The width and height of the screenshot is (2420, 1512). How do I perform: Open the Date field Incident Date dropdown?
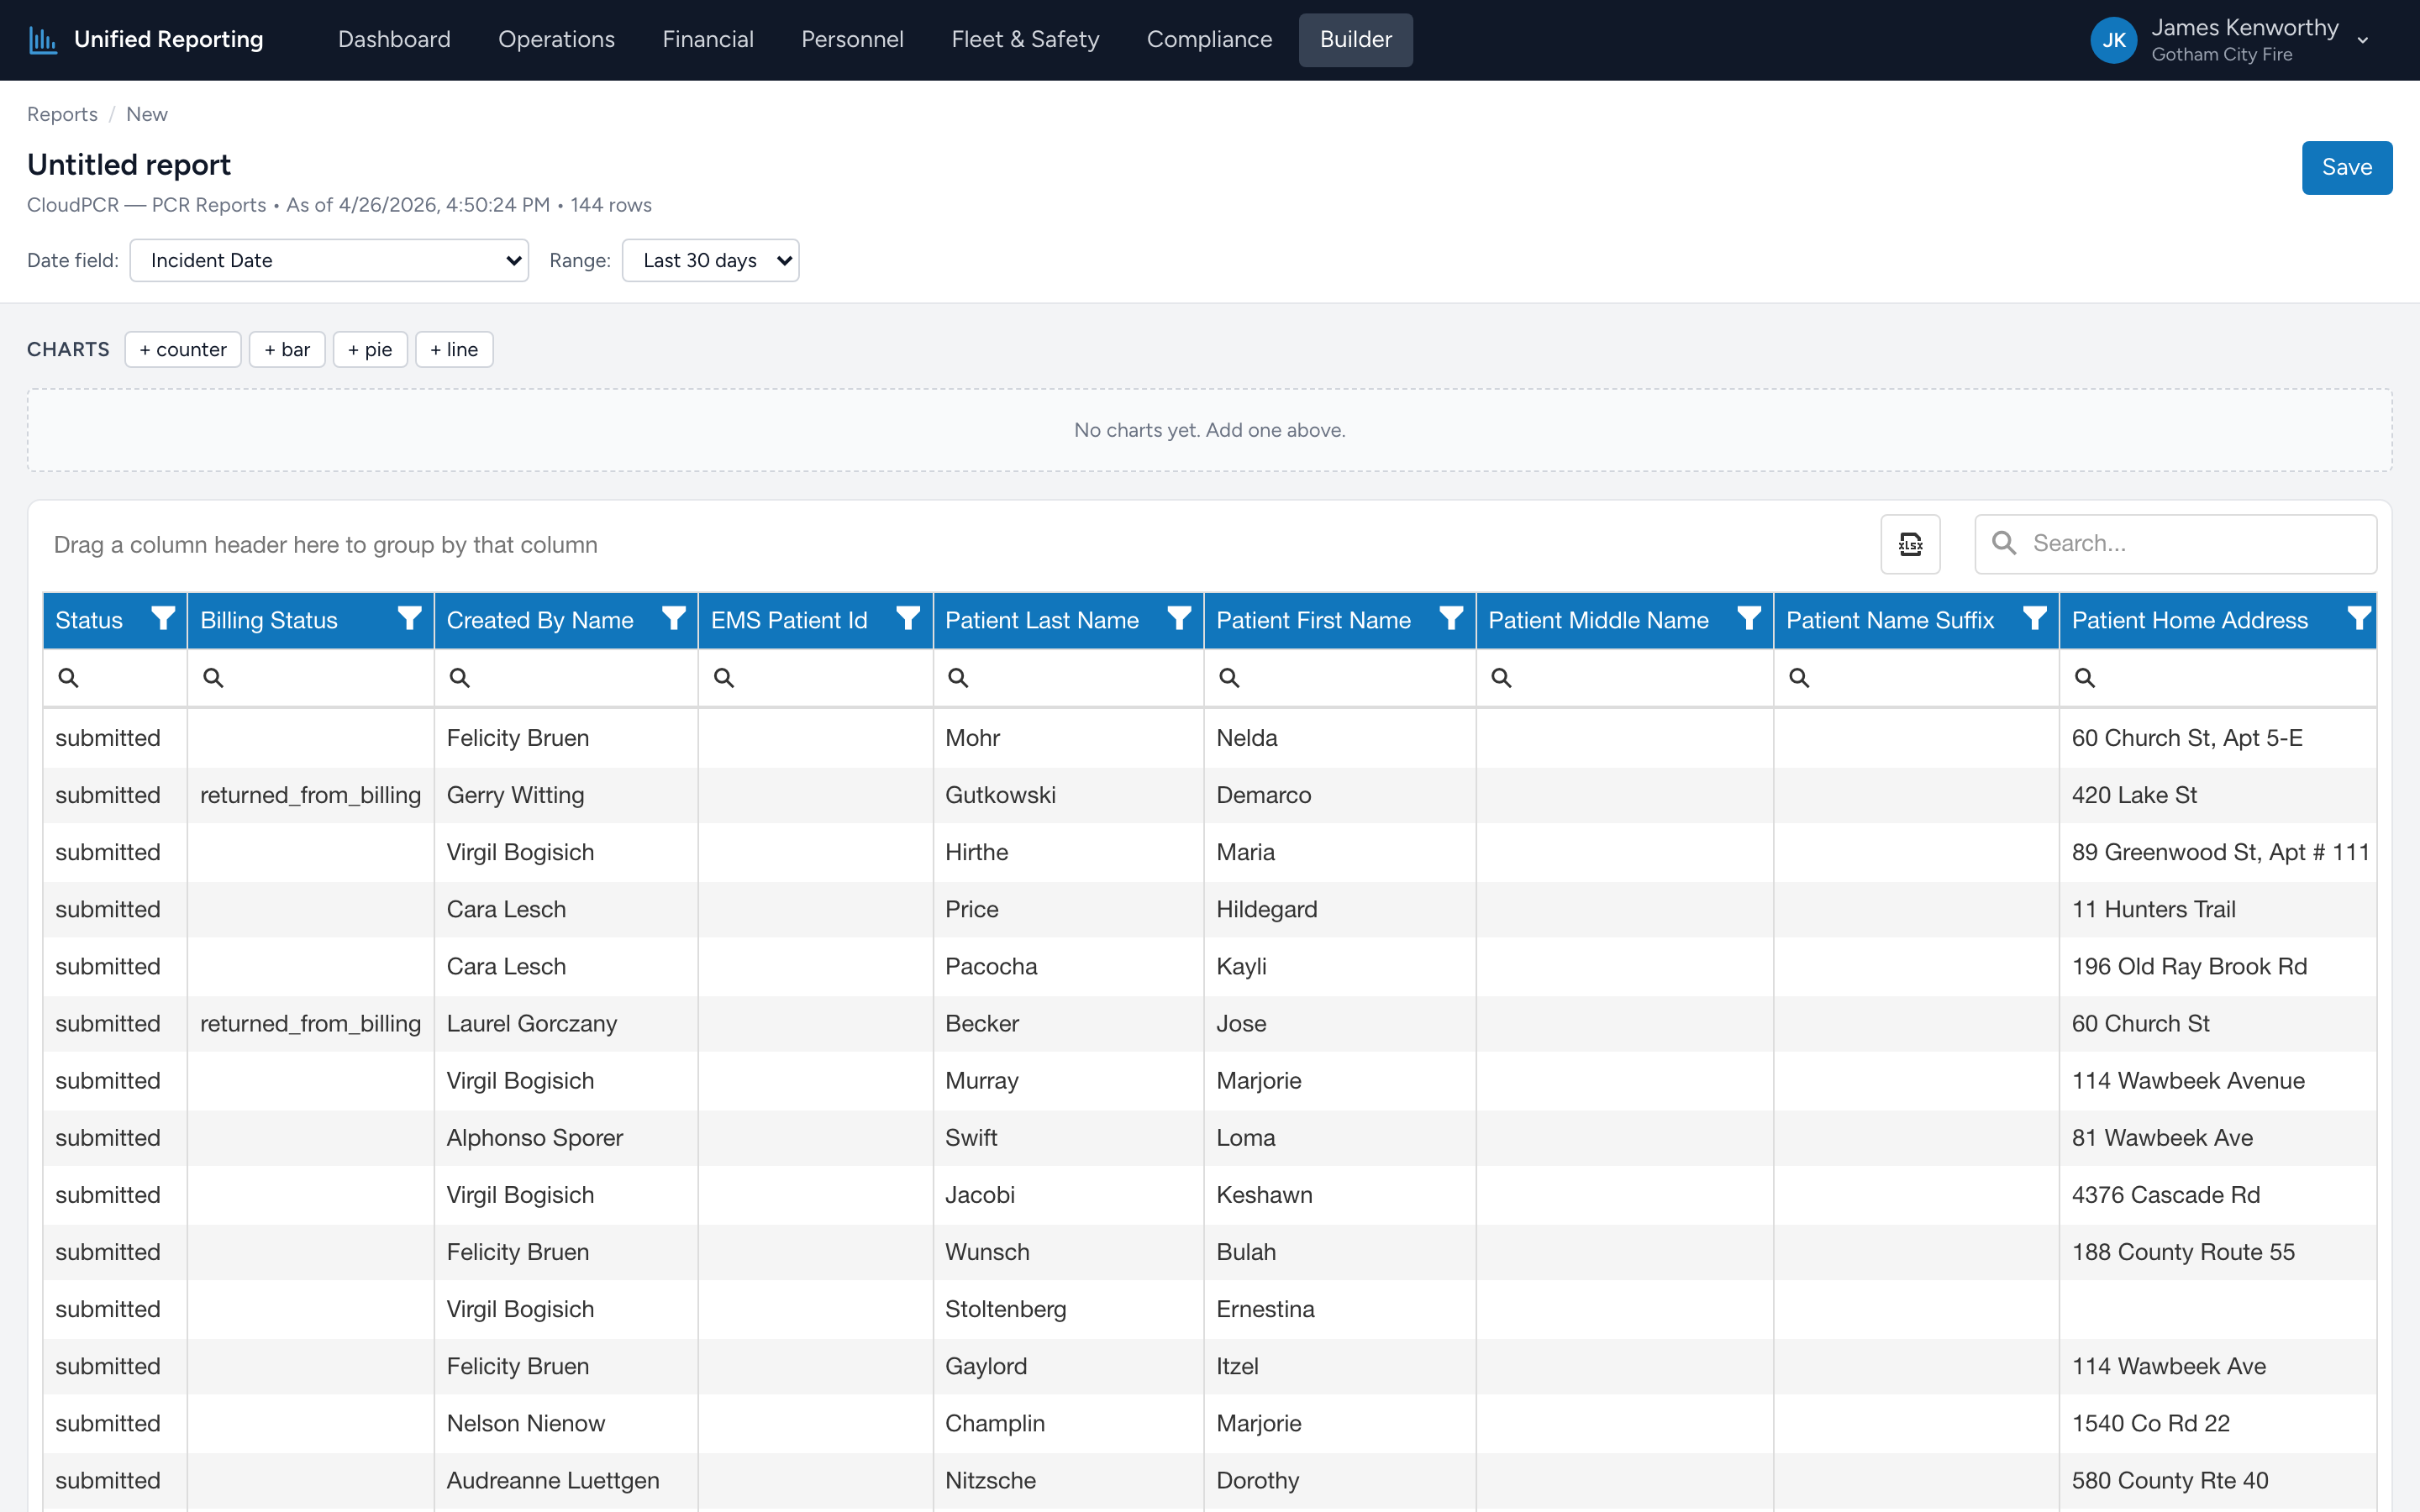(x=329, y=260)
